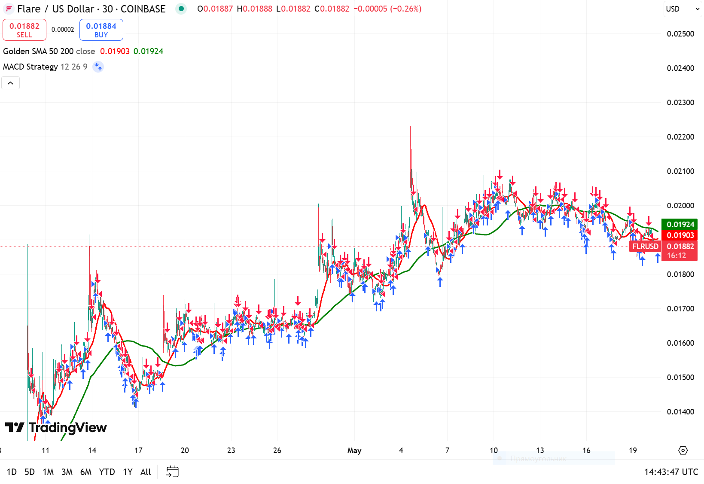Click the FLRUSD price label on the price axis
Screen dimensions: 704x484
pyautogui.click(x=645, y=246)
